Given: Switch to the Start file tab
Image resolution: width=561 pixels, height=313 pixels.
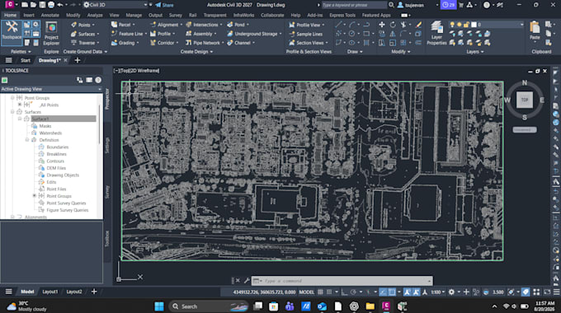Looking at the screenshot, I should [25, 60].
